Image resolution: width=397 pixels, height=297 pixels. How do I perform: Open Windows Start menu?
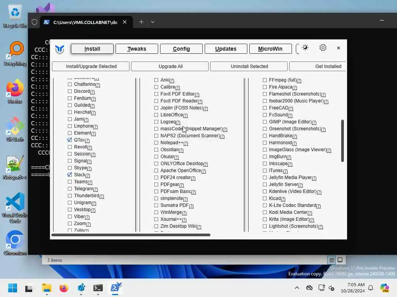12,288
